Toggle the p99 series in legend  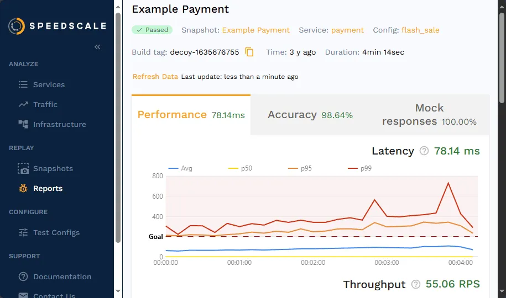pos(359,168)
